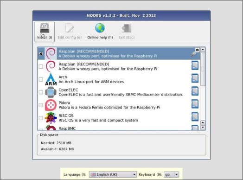Click the Edit config pencil icon

point(70,28)
